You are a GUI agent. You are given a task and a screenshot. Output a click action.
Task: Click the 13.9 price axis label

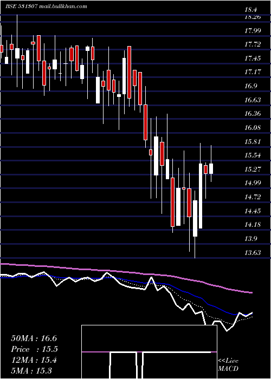point(250,239)
